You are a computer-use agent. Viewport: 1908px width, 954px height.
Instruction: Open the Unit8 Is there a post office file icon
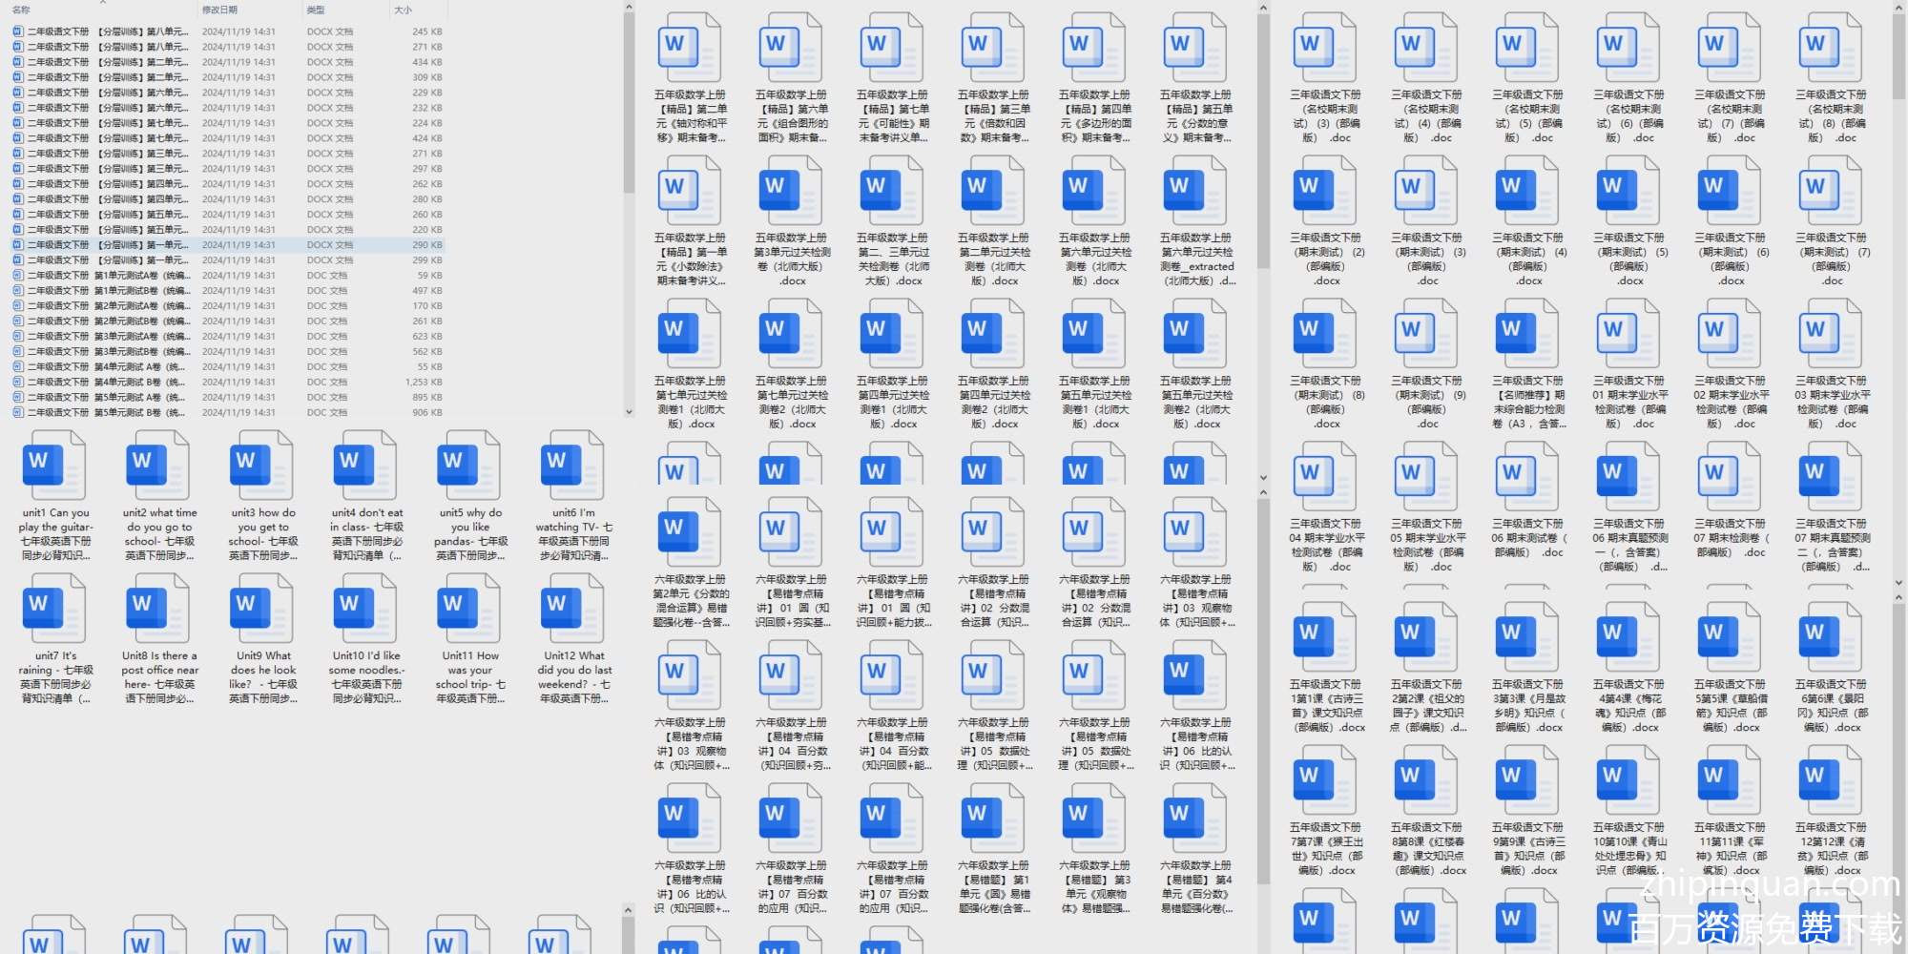click(158, 608)
